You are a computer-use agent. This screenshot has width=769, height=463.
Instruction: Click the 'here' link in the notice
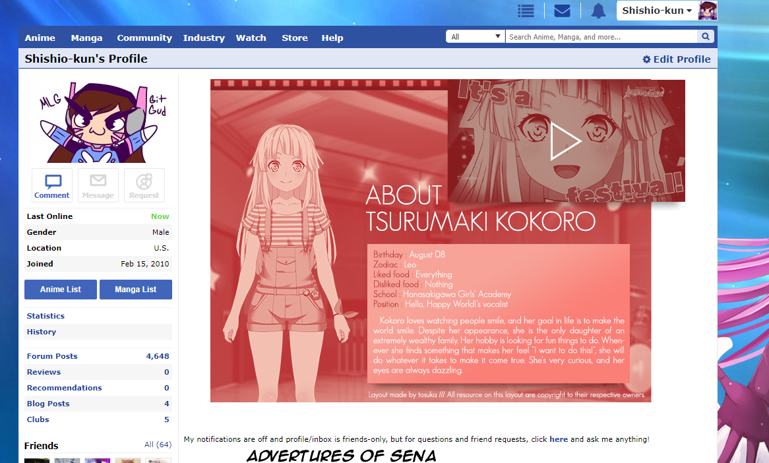559,439
